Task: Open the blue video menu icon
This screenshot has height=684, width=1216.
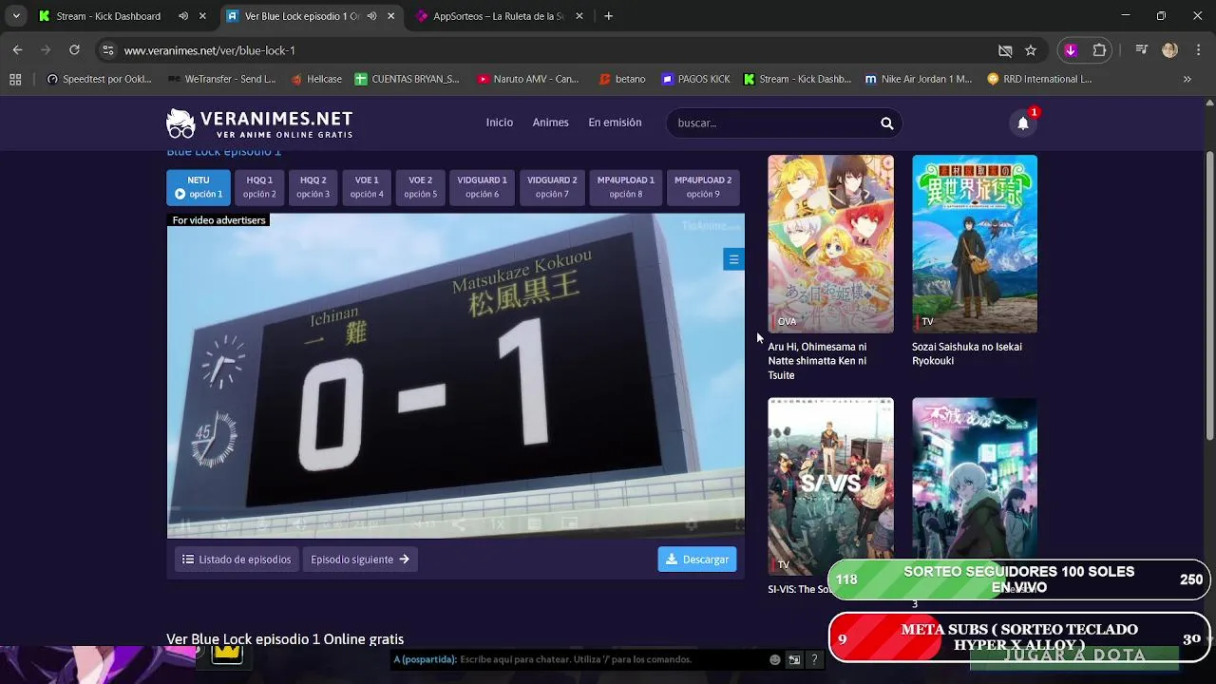Action: (733, 259)
